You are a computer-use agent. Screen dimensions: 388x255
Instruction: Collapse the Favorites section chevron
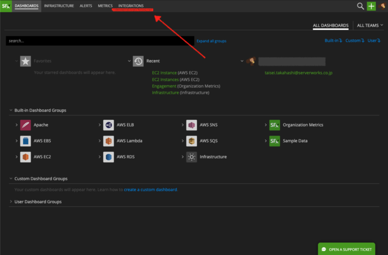pos(16,61)
